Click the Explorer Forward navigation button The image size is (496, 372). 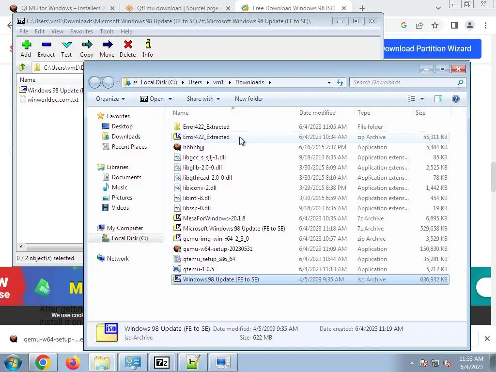(108, 82)
